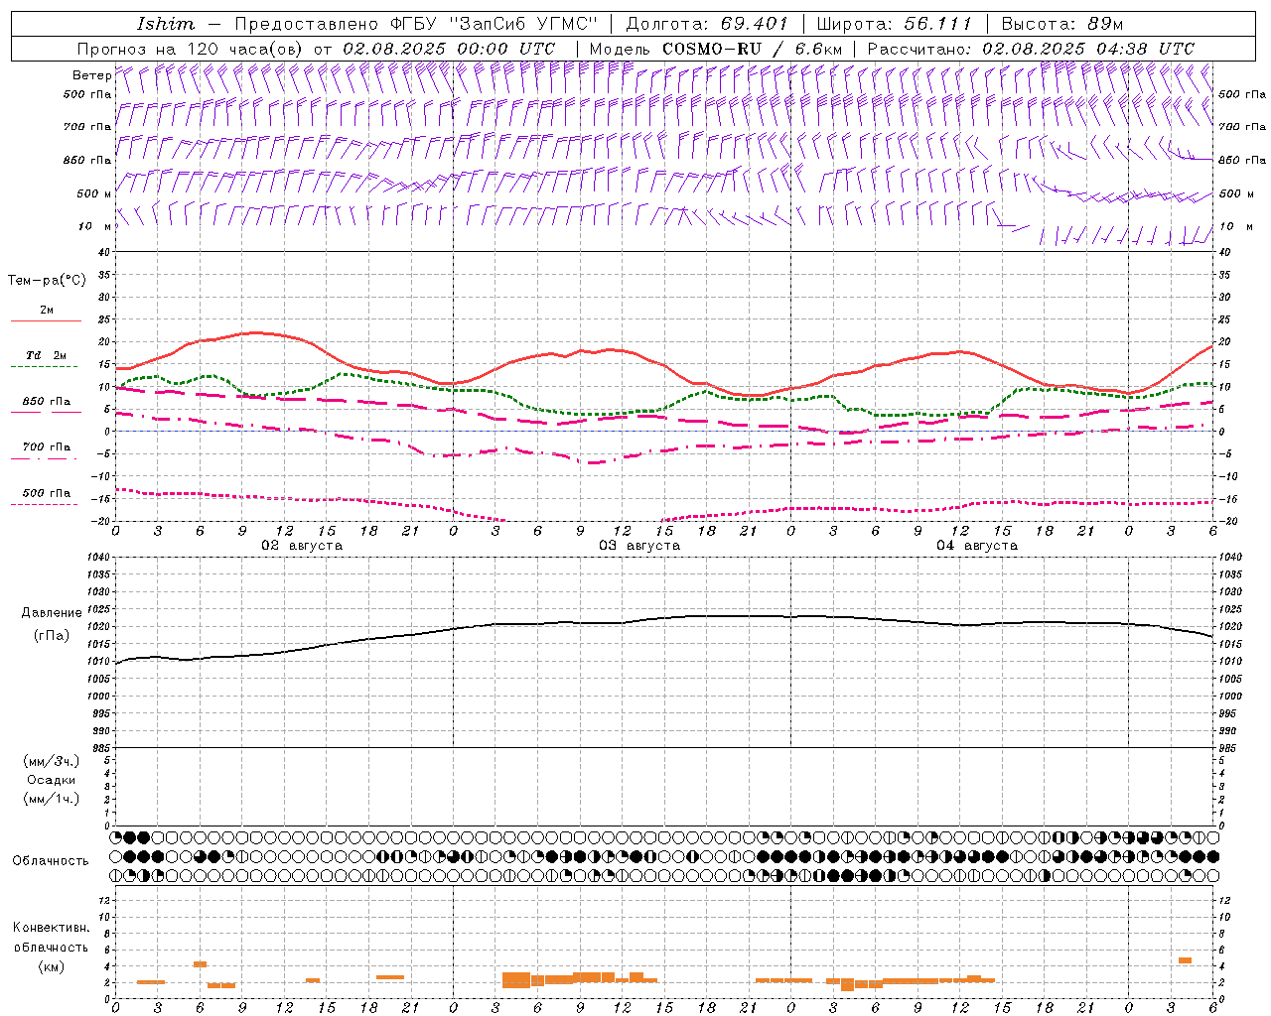The height and width of the screenshot is (1016, 1271).
Task: Click the "04 августа" date label
Action: 977,546
